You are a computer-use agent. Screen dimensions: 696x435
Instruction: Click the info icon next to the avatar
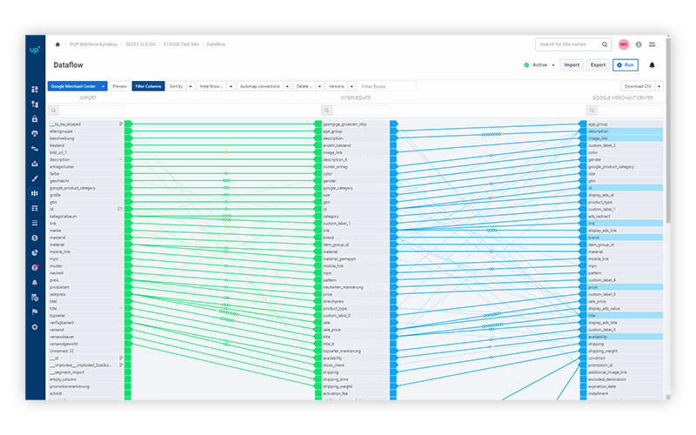click(639, 44)
